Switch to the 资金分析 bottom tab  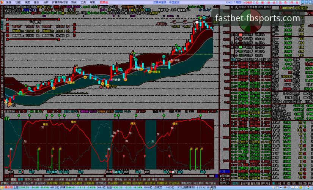29,183
